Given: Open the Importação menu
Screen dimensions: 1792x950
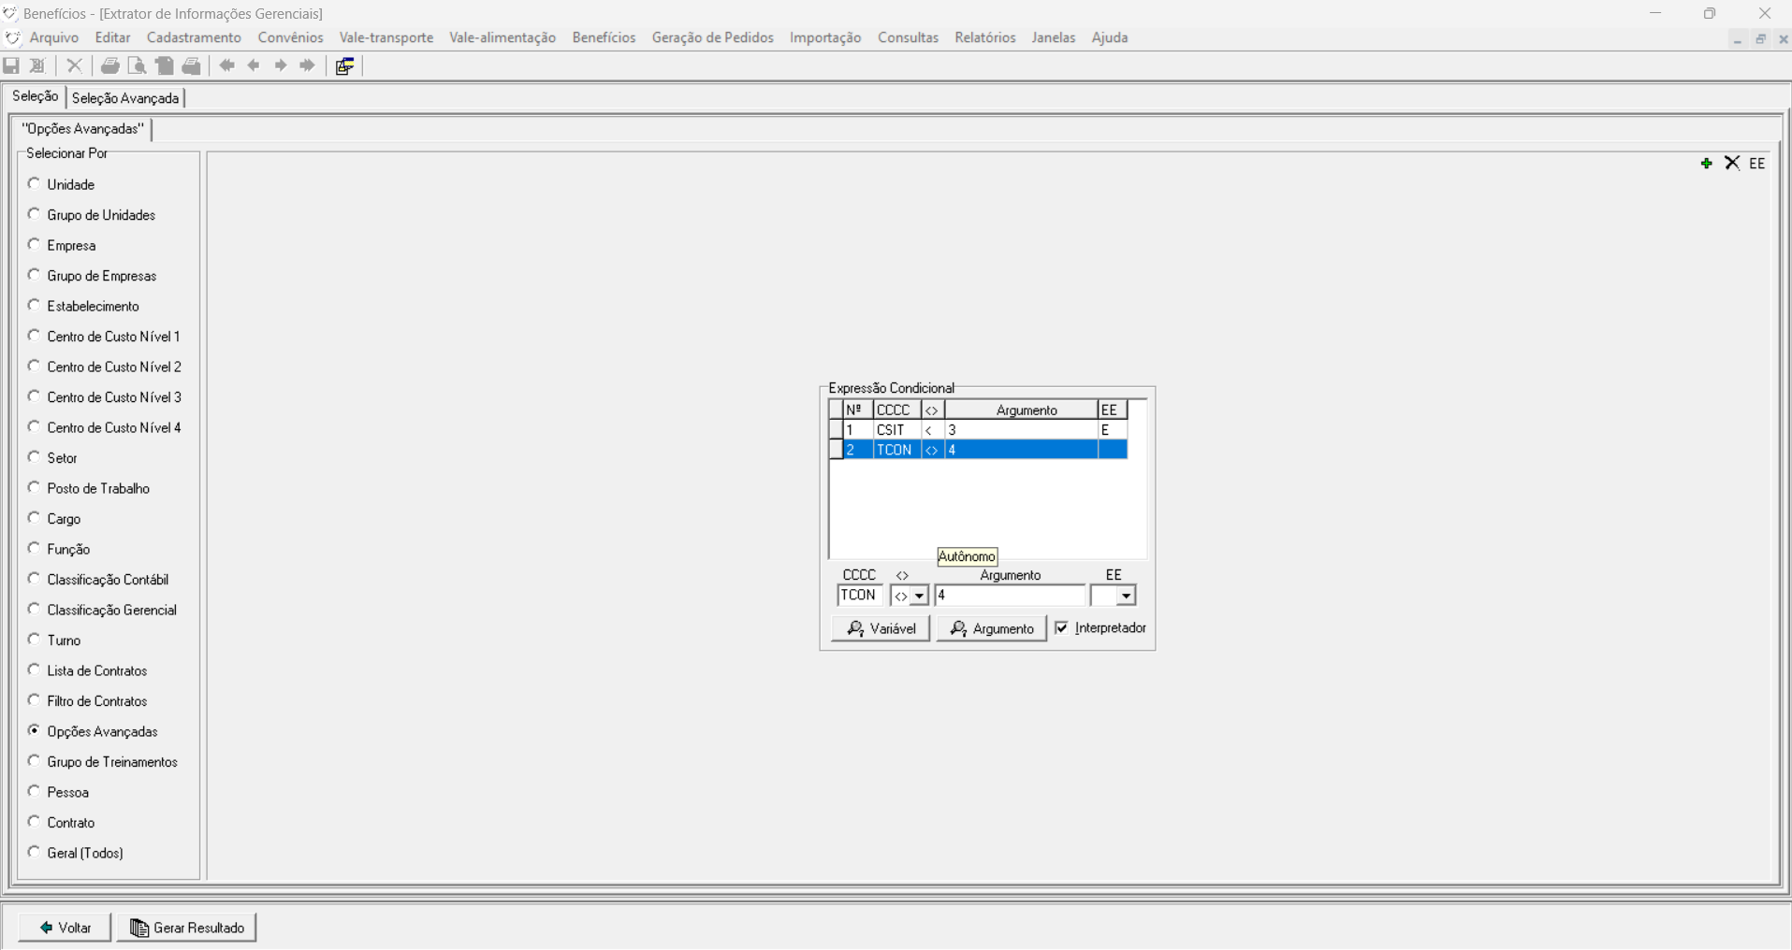Looking at the screenshot, I should [x=825, y=37].
